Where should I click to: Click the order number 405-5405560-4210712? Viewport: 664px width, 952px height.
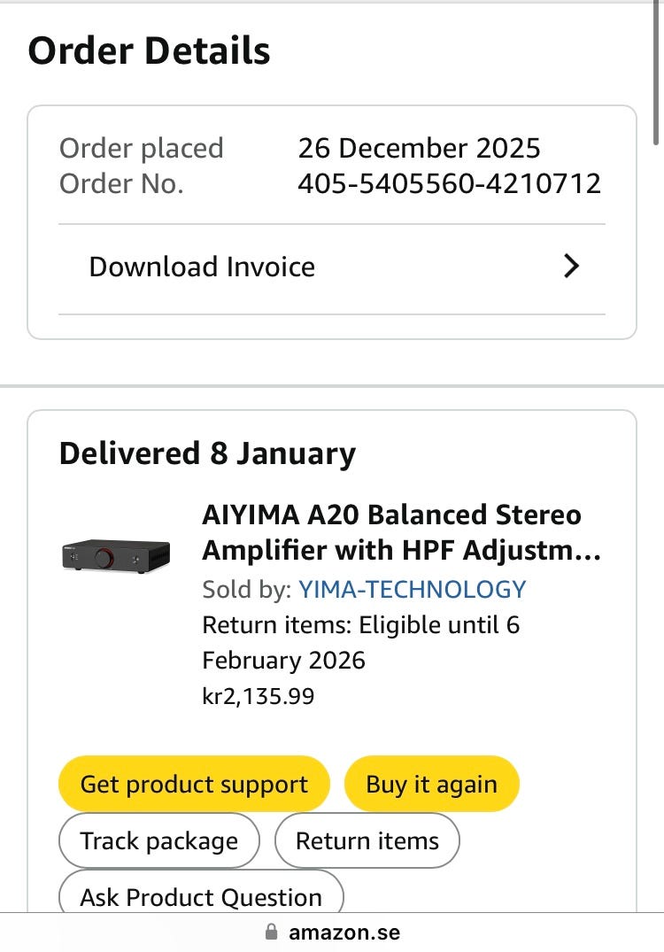(450, 183)
